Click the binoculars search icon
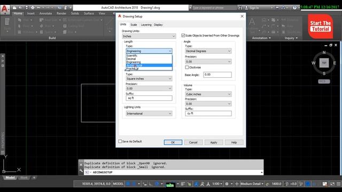This screenshot has width=342, height=192. [240, 7]
